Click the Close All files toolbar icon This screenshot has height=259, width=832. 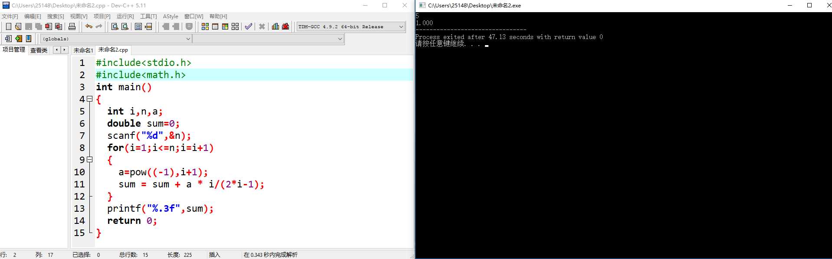point(59,26)
